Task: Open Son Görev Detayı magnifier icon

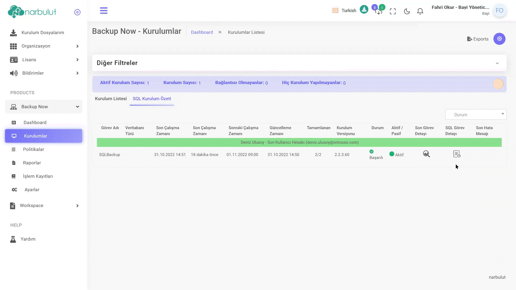Action: coord(427,154)
